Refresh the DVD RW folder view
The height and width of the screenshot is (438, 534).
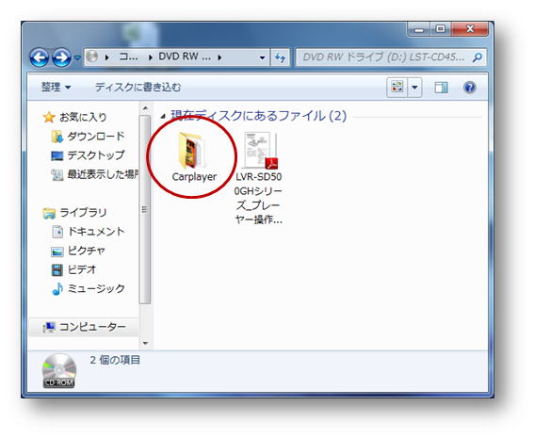280,57
